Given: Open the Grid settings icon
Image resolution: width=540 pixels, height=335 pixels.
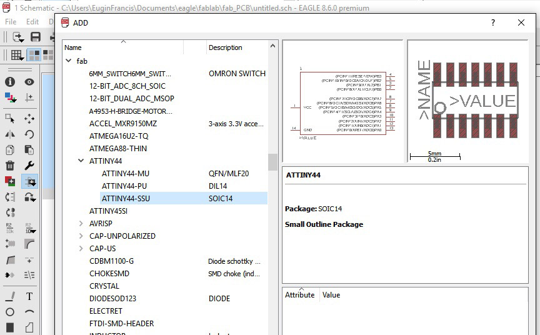Looking at the screenshot, I should (17, 55).
